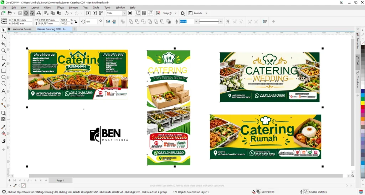Viewport: 365px width, 195px height.
Task: Toggle Snap Off button
Action: pyautogui.click(x=158, y=13)
